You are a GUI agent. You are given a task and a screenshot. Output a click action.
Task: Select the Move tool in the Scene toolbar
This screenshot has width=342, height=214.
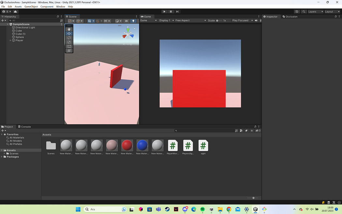coord(69,34)
